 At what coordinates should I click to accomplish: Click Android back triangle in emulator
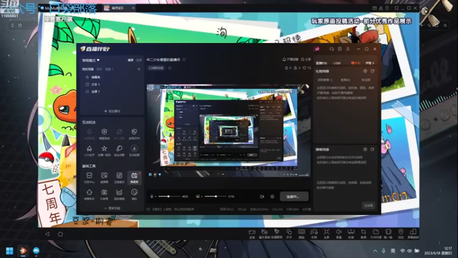tap(48, 234)
